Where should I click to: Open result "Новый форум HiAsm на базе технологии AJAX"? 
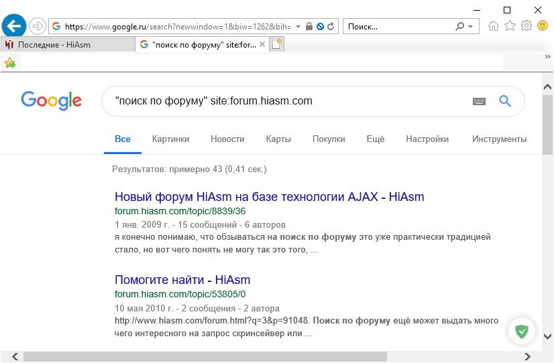[x=269, y=197]
